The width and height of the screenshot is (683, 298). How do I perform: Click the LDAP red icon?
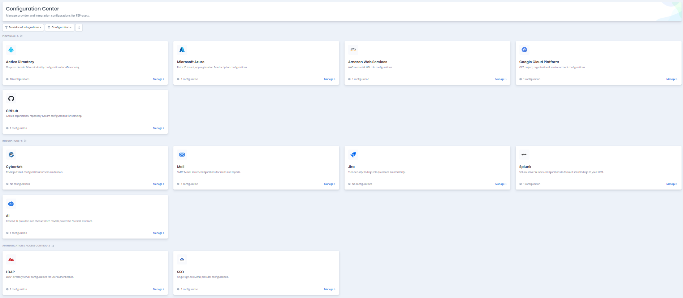coord(11,259)
